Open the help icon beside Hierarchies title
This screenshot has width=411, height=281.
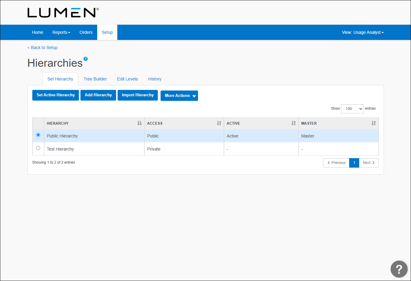(x=86, y=59)
